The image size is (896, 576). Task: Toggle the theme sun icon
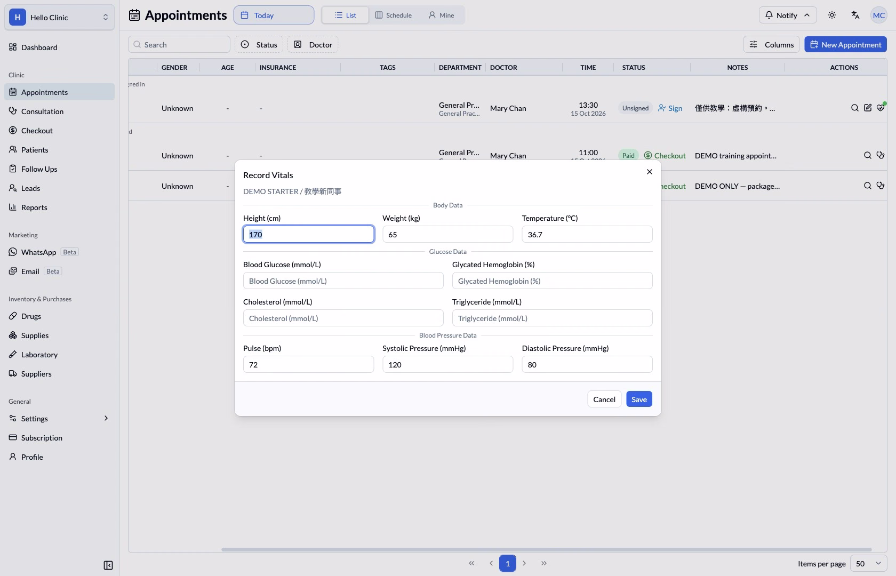832,15
